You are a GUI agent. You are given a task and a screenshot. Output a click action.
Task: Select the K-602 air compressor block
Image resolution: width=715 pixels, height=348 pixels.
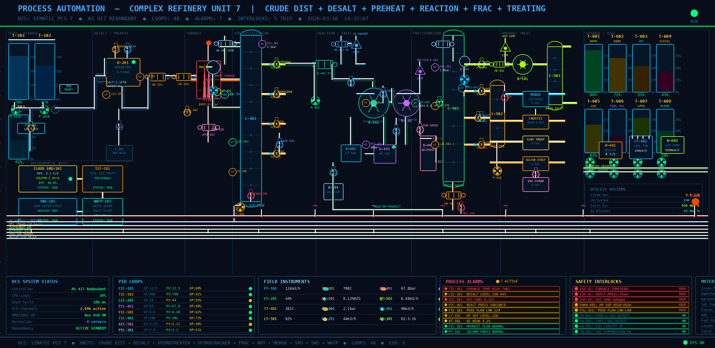click(x=673, y=145)
